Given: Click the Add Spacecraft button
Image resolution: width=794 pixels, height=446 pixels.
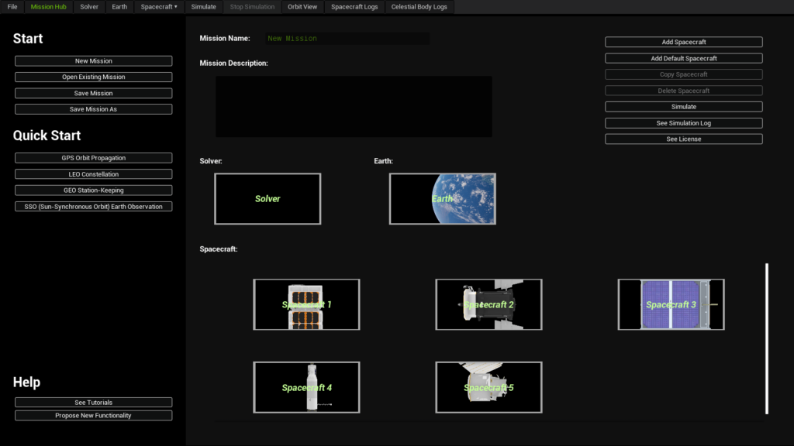Looking at the screenshot, I should (683, 42).
